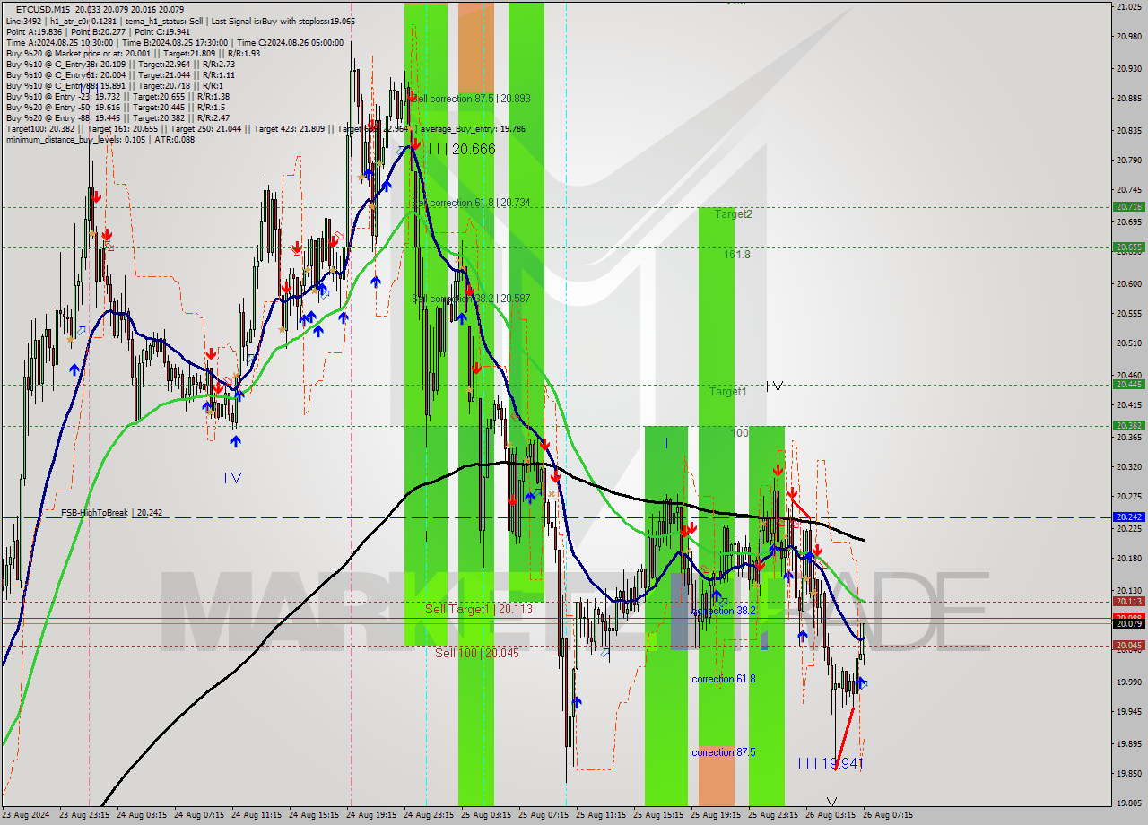Click the 'Sell Target1 | 20.113' label
Image resolution: width=1148 pixels, height=825 pixels.
click(x=478, y=609)
